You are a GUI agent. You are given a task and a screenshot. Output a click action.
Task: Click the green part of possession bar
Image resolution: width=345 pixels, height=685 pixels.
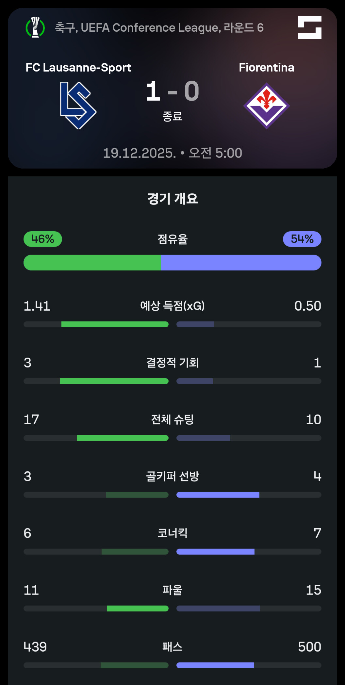tap(92, 263)
